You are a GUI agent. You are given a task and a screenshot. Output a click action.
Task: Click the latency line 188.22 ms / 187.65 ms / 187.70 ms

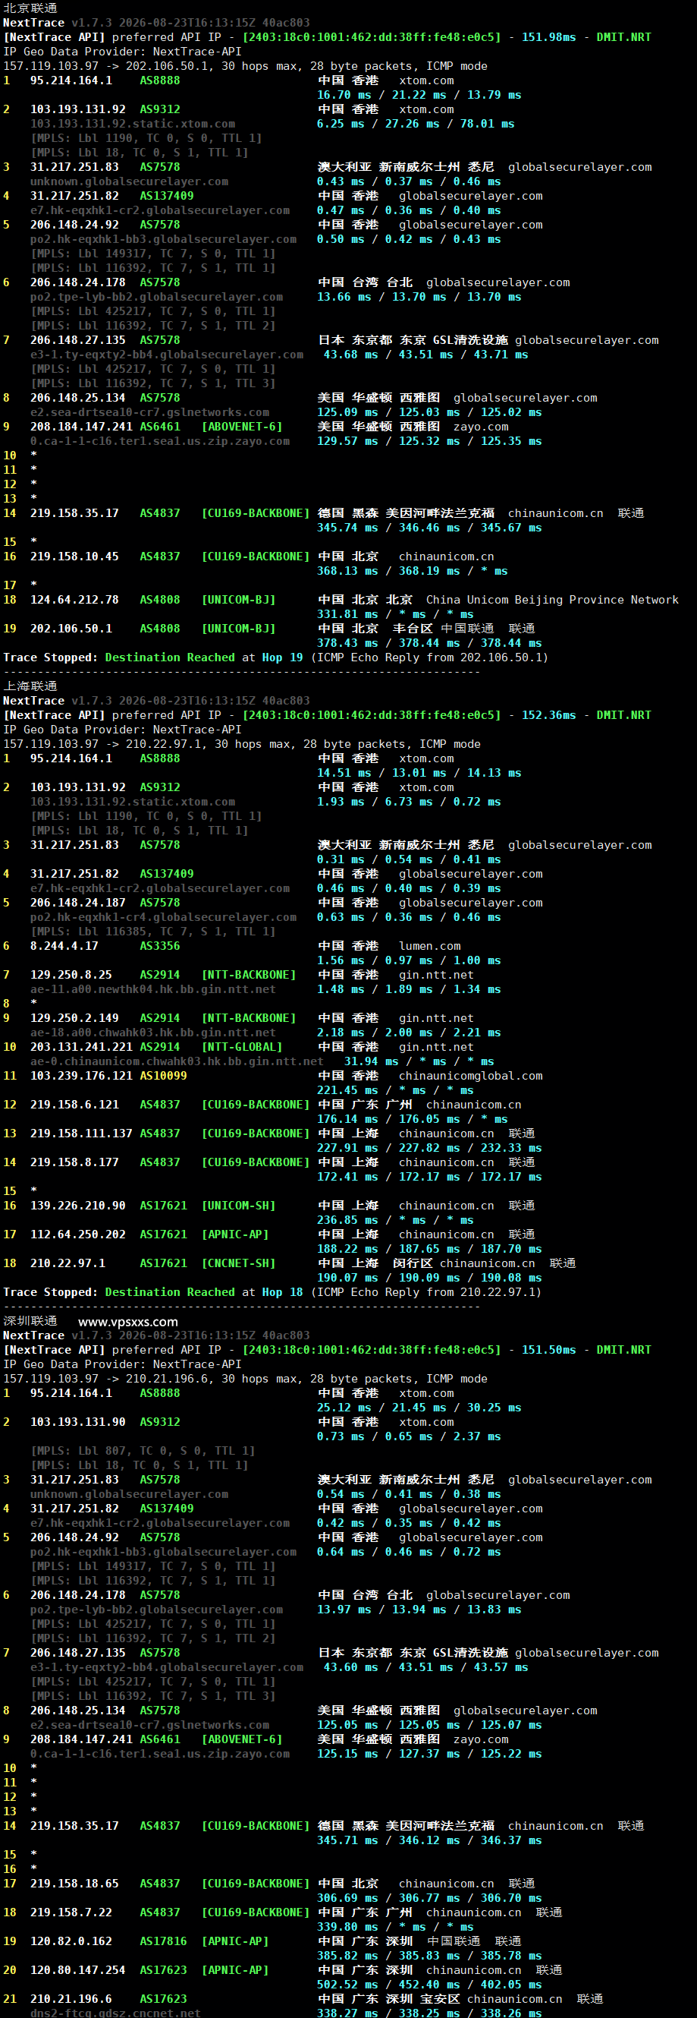[x=429, y=1249]
